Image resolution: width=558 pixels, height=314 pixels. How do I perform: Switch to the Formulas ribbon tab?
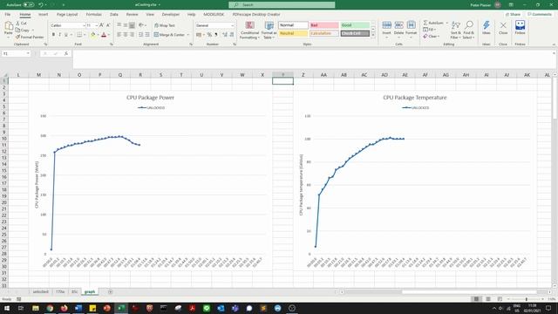pyautogui.click(x=93, y=14)
